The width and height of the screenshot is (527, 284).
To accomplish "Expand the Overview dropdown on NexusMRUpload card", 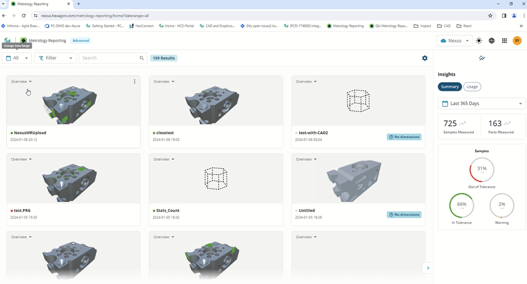I will [x=21, y=81].
